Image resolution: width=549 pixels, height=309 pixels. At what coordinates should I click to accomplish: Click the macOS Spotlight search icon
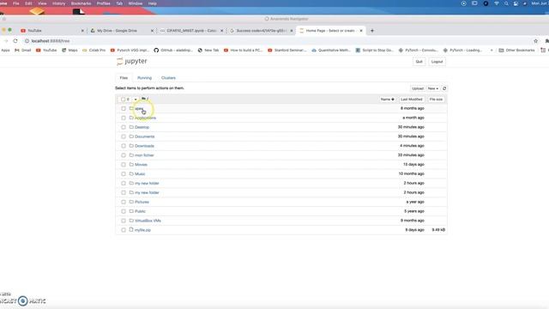pos(506,3)
